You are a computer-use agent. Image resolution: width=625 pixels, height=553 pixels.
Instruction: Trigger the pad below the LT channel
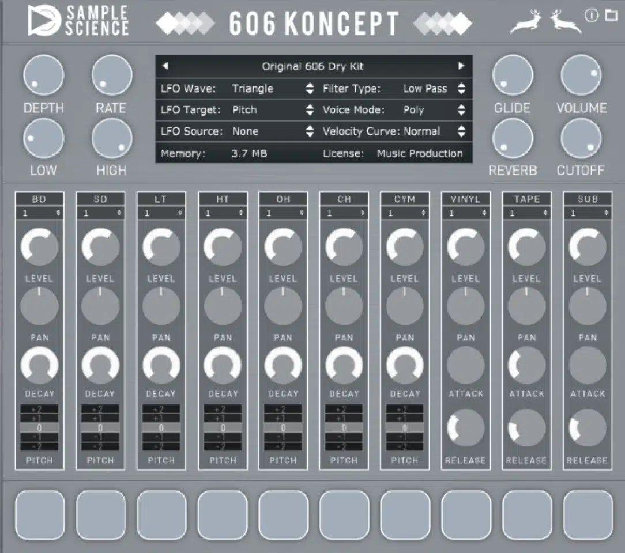162,515
